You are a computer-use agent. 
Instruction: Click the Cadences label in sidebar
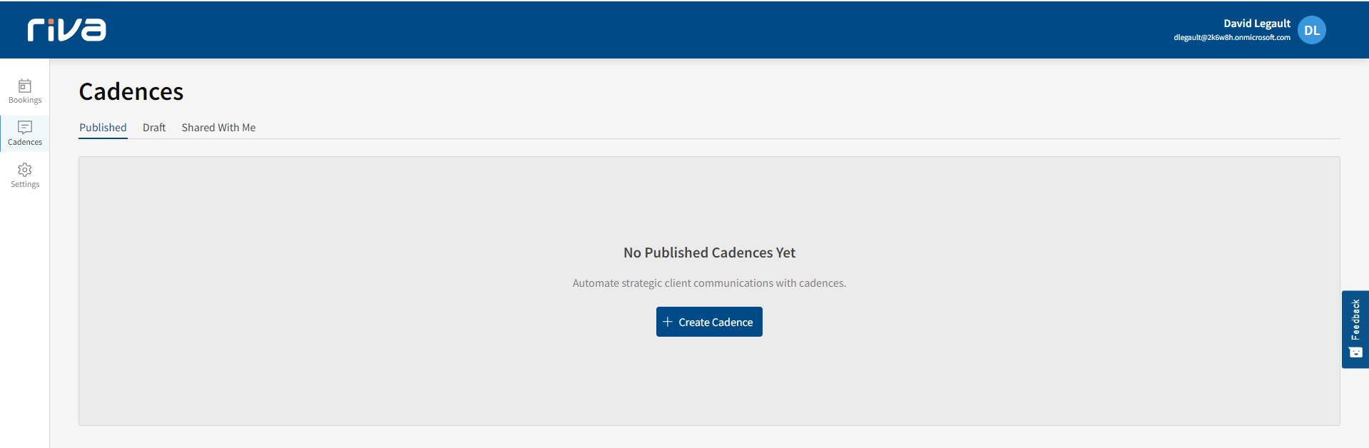coord(25,143)
